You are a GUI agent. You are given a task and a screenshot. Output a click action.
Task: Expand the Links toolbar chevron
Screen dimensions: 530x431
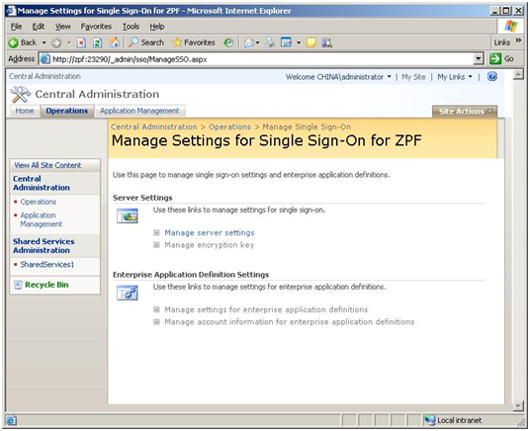click(518, 41)
